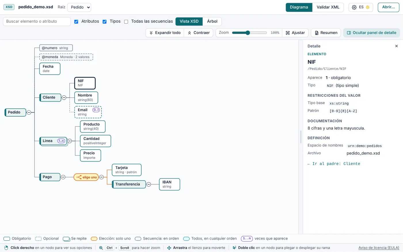Viewport: 403px width, 252px height.
Task: Click the Abrir... button
Action: click(x=388, y=7)
